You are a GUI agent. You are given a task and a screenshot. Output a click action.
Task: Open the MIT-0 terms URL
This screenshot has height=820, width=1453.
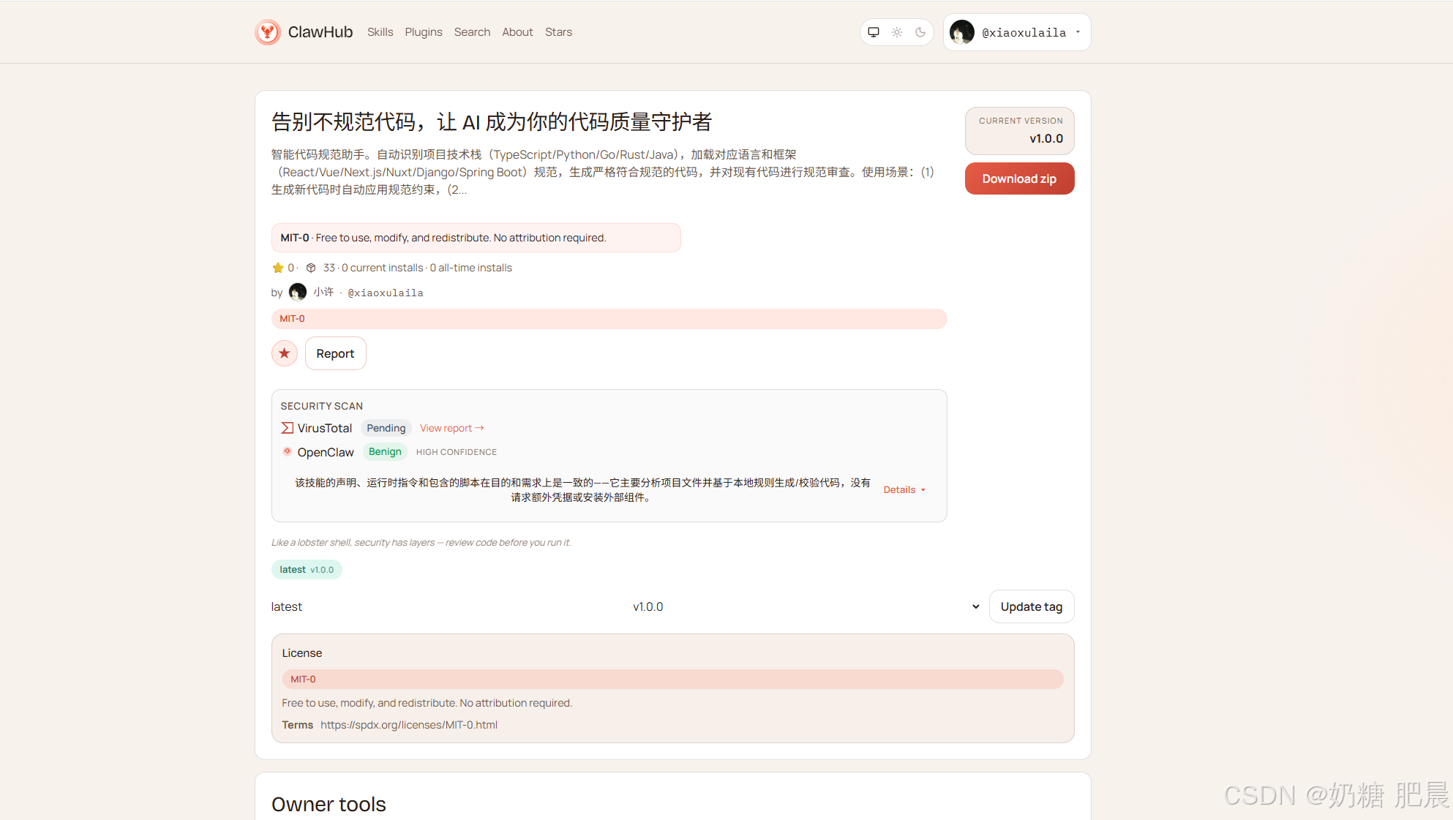pyautogui.click(x=409, y=725)
